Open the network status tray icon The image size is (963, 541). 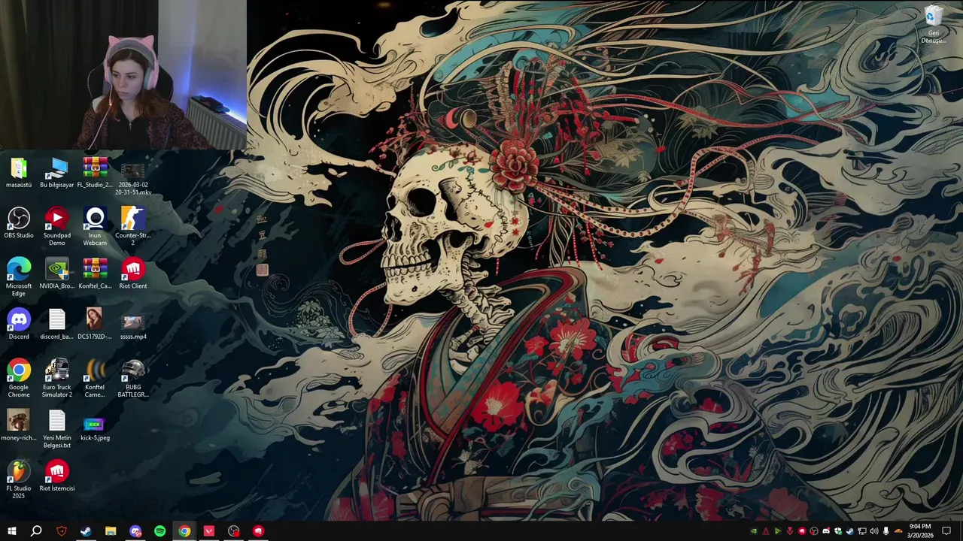tap(862, 531)
